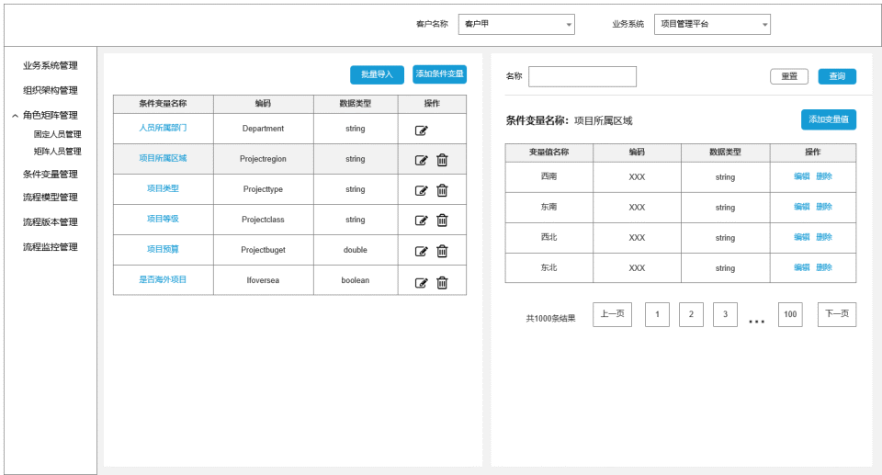
Task: Select the double data type cell
Action: (x=356, y=250)
